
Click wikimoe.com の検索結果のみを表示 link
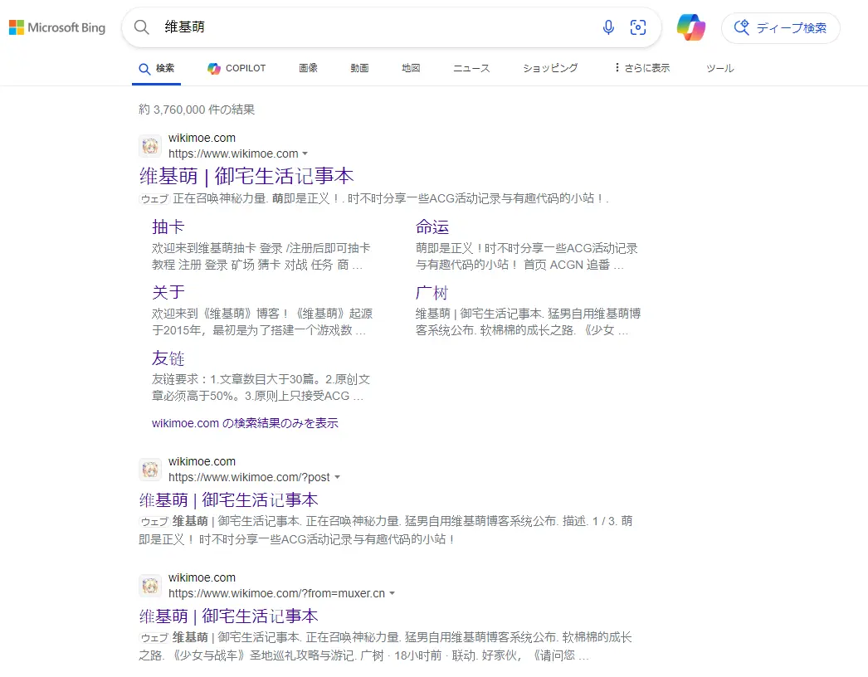click(245, 423)
